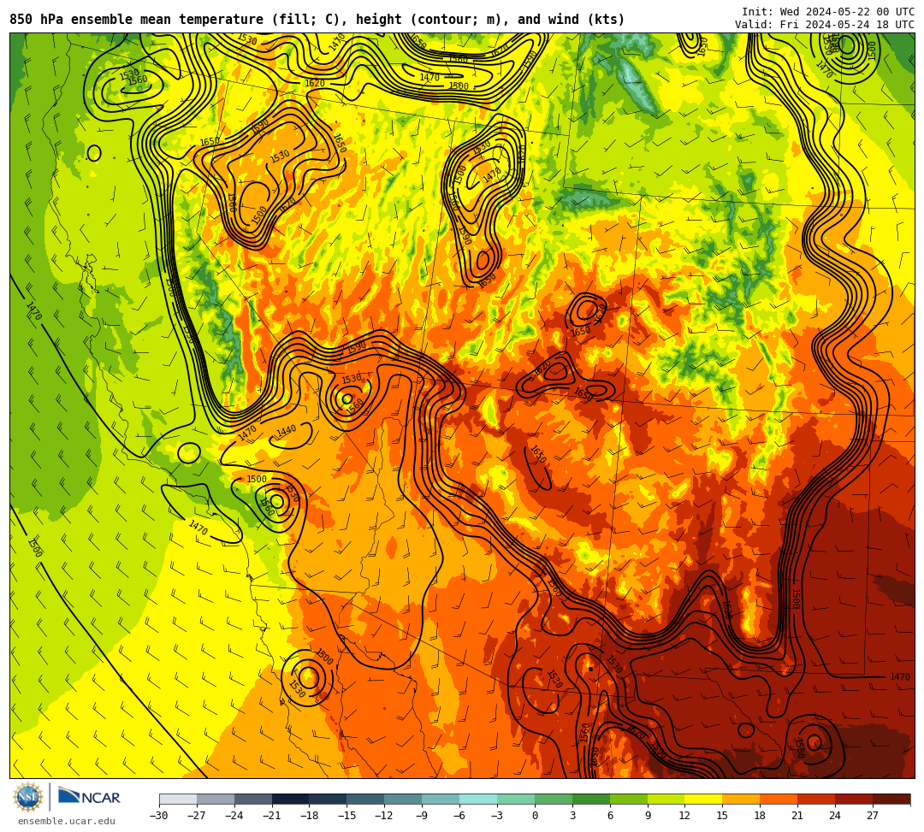The width and height of the screenshot is (924, 832).
Task: Click the -15 colorbar tick label
Action: point(347,816)
